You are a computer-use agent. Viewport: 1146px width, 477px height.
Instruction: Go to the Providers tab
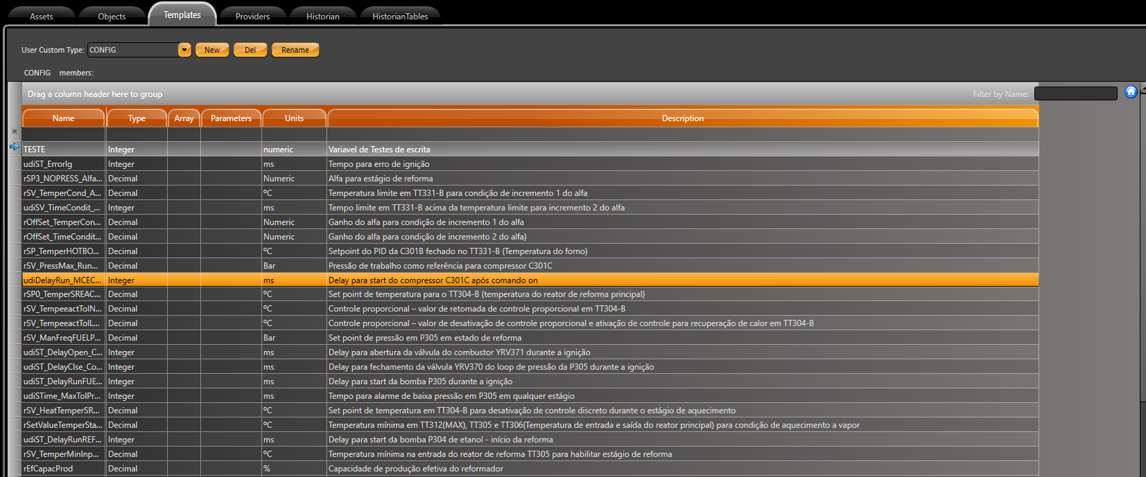coord(252,16)
